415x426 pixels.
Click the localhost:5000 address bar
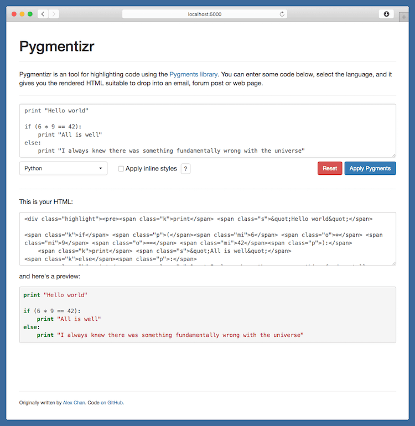point(204,14)
